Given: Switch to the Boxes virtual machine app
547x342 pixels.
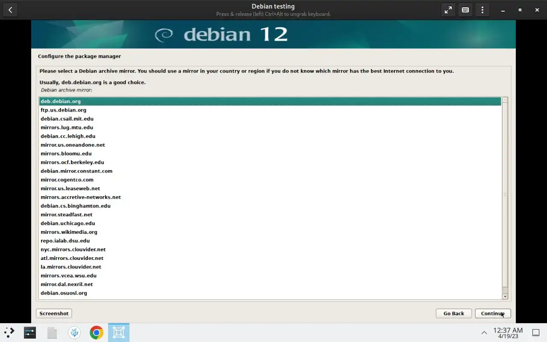Looking at the screenshot, I should [119, 332].
